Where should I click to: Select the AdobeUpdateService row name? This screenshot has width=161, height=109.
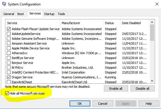click(26, 34)
